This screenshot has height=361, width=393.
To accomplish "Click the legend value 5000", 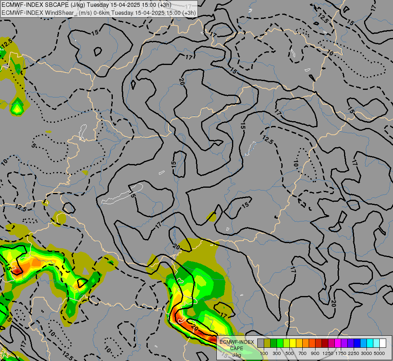I will 379,353.
